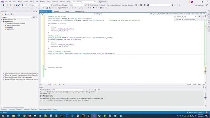Switch to Solution Explorer panel tab
210x118 pixels.
(4, 109)
